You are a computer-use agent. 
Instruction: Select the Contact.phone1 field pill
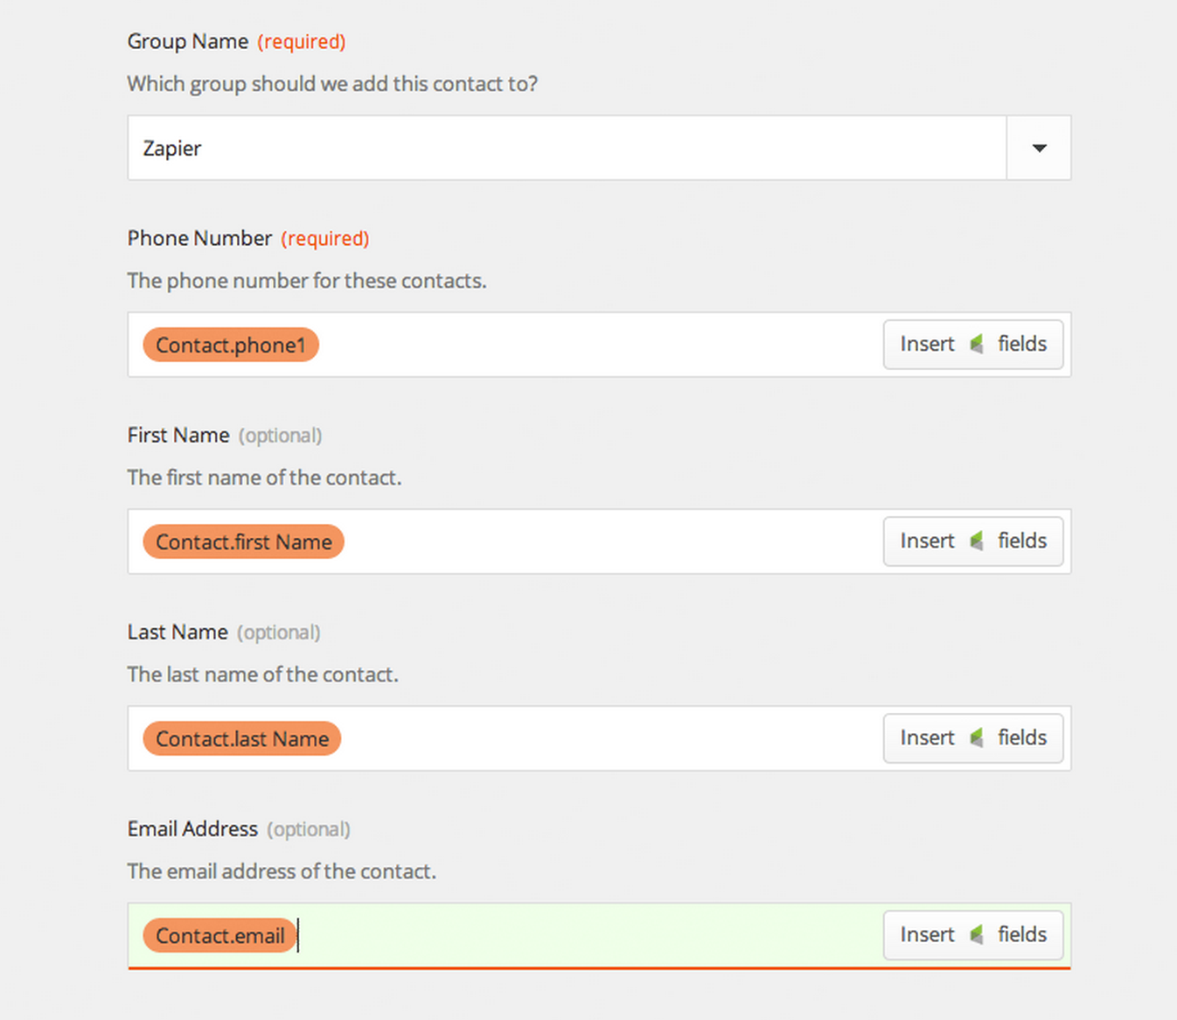click(x=231, y=345)
